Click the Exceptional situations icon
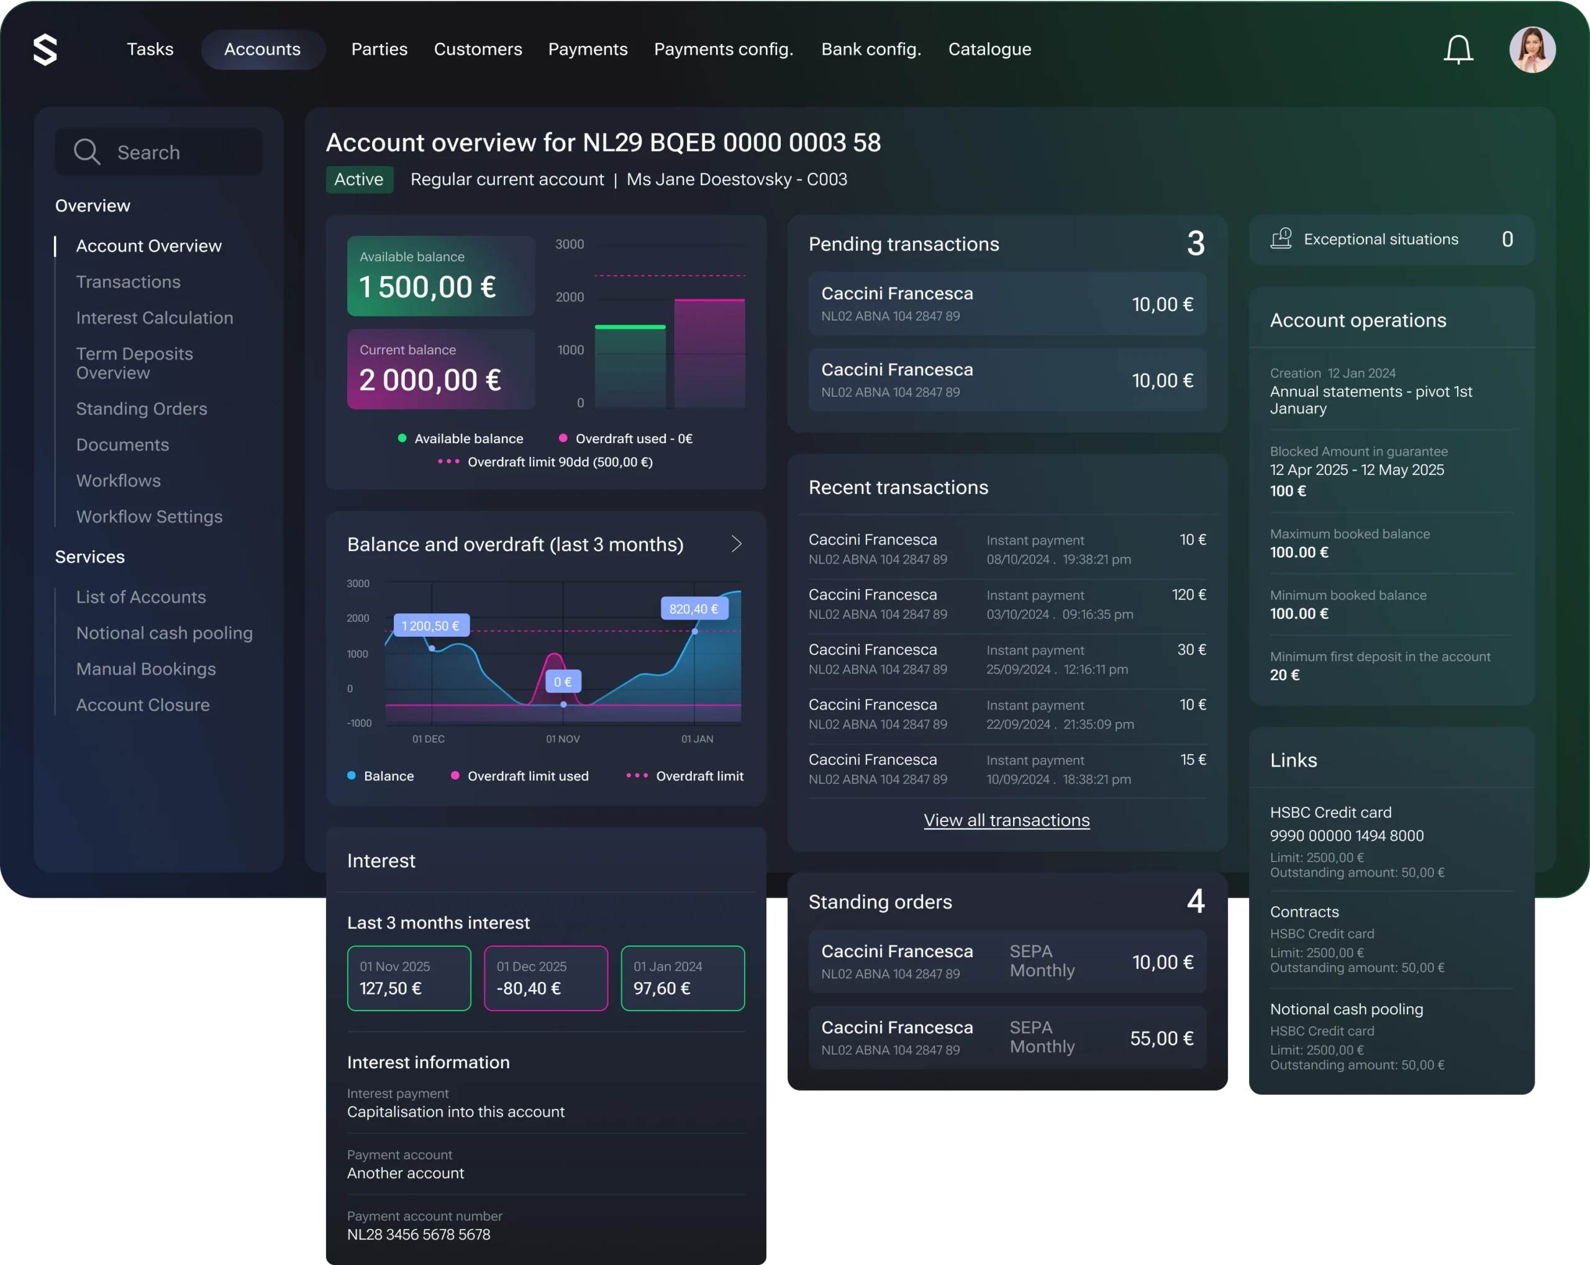This screenshot has width=1590, height=1265. 1281,239
